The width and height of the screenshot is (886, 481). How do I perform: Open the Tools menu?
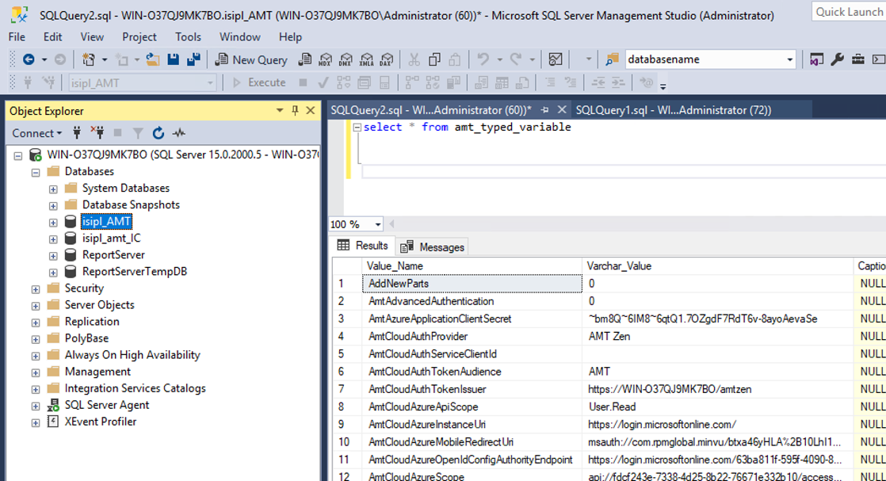coord(188,36)
